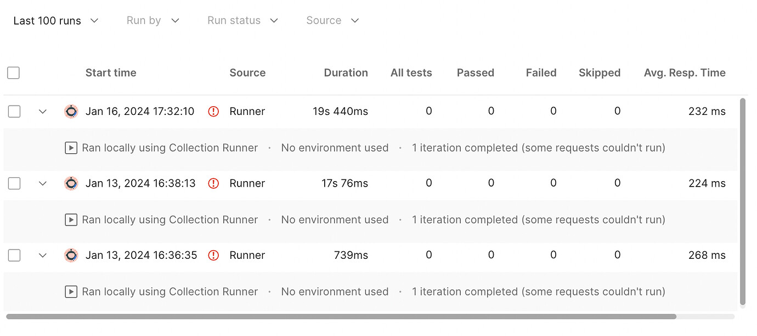The width and height of the screenshot is (757, 336).
Task: Click red alert icon on 16:36:35 run
Action: point(213,256)
